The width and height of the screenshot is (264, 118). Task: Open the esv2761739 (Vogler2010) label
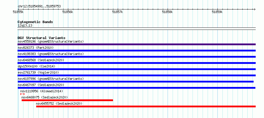pos(38,72)
